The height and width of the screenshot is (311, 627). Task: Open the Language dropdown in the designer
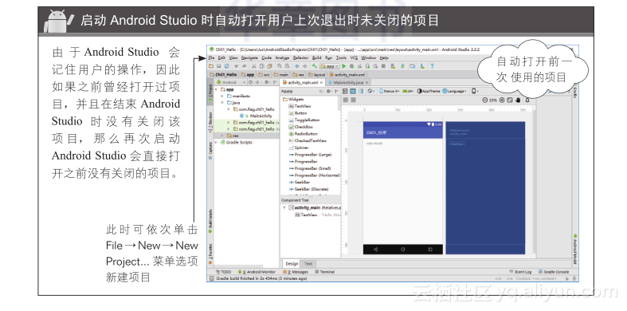[x=455, y=91]
